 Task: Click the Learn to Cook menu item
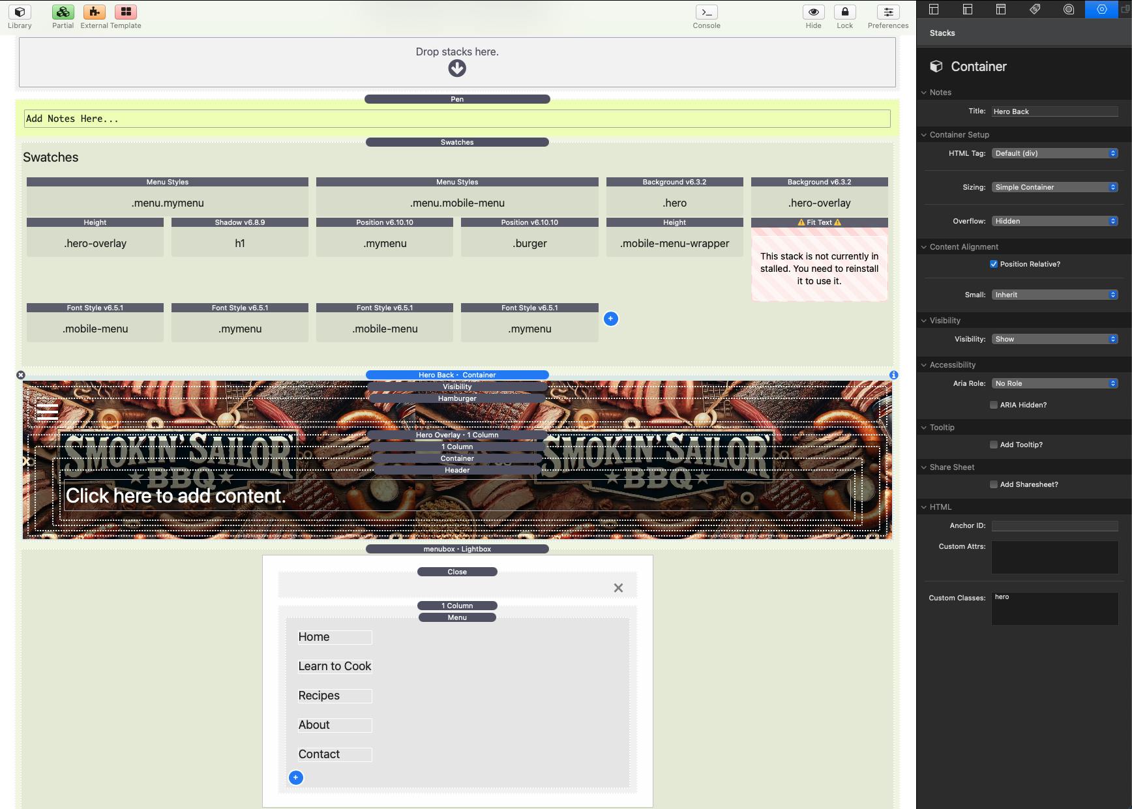(x=335, y=666)
